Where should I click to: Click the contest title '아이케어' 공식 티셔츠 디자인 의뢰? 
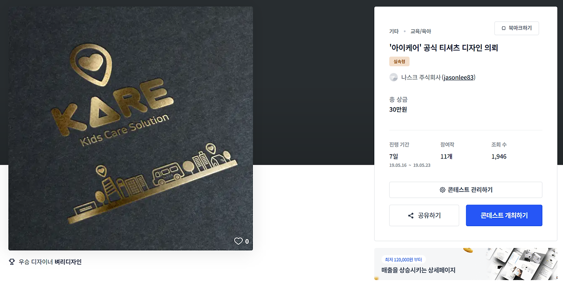[x=443, y=48]
